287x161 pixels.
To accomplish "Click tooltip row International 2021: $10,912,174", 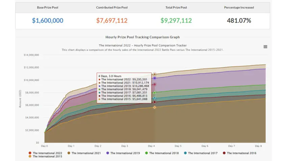I will tap(124, 83).
